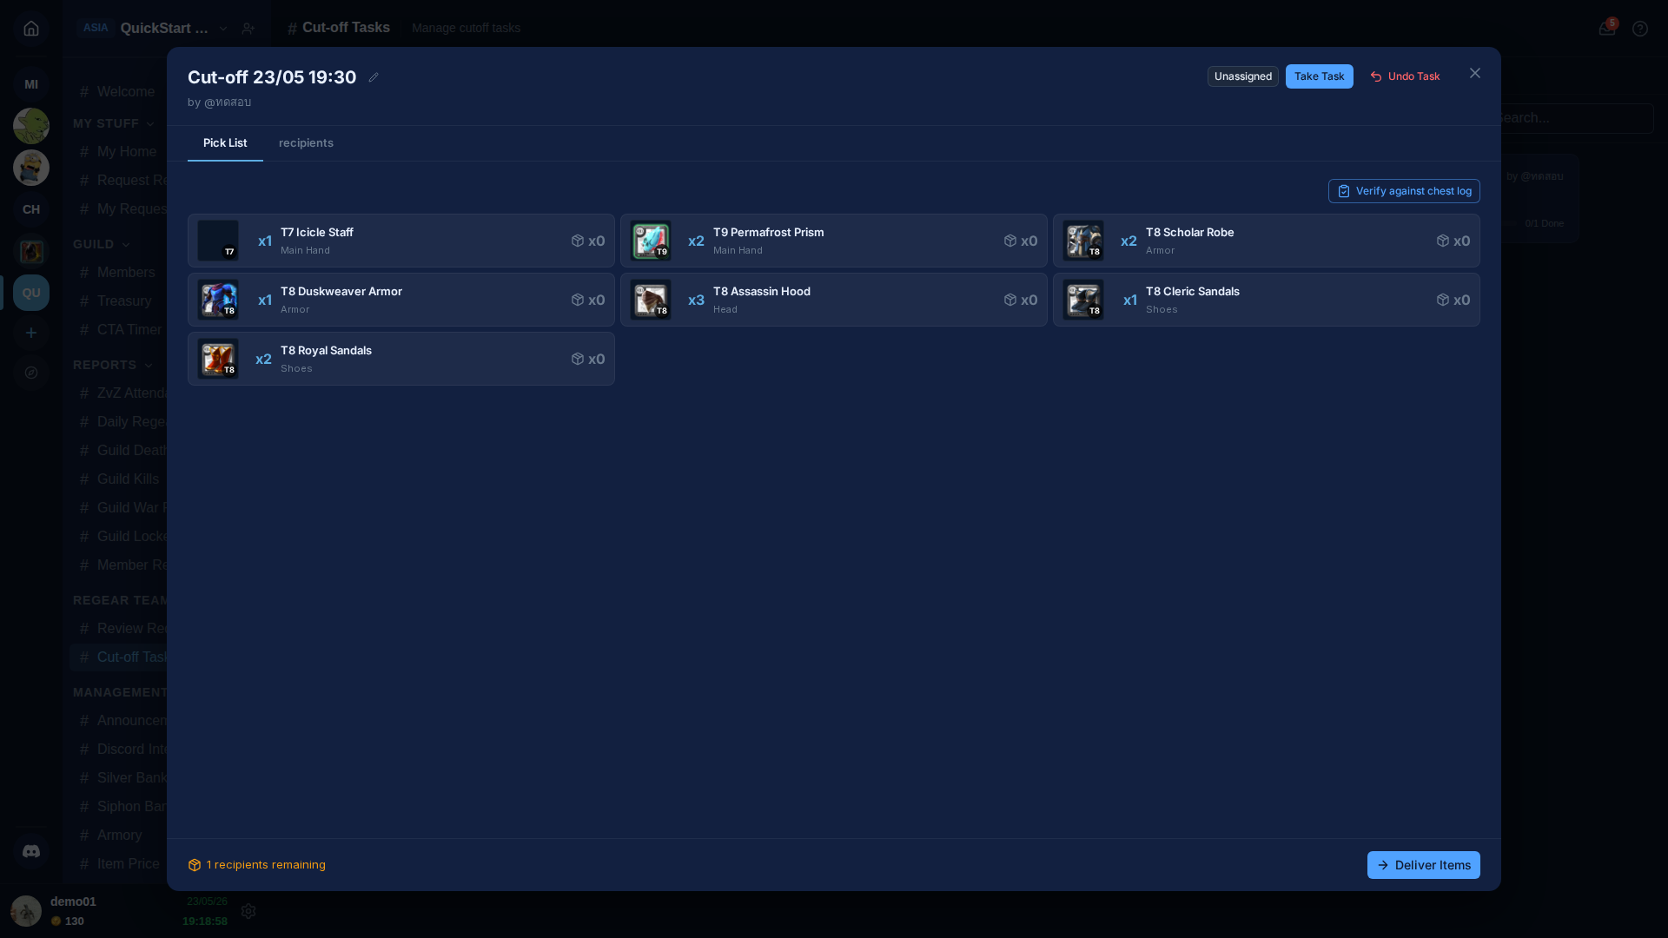
Task: Click the invite members icon near server name
Action: 248,29
